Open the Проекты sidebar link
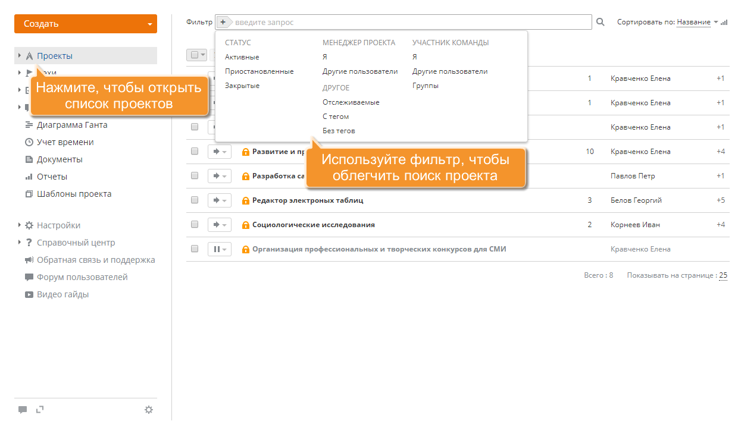 (x=55, y=56)
